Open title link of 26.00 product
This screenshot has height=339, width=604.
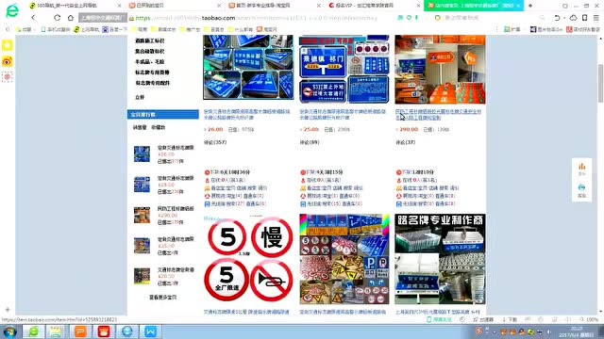(x=246, y=114)
